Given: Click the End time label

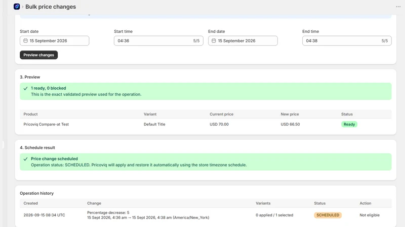Looking at the screenshot, I should (x=310, y=31).
